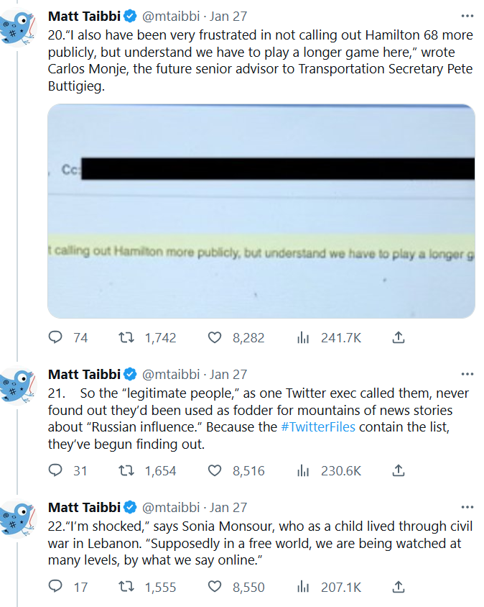
Task: Open more options on tweet 21
Action: tap(467, 374)
